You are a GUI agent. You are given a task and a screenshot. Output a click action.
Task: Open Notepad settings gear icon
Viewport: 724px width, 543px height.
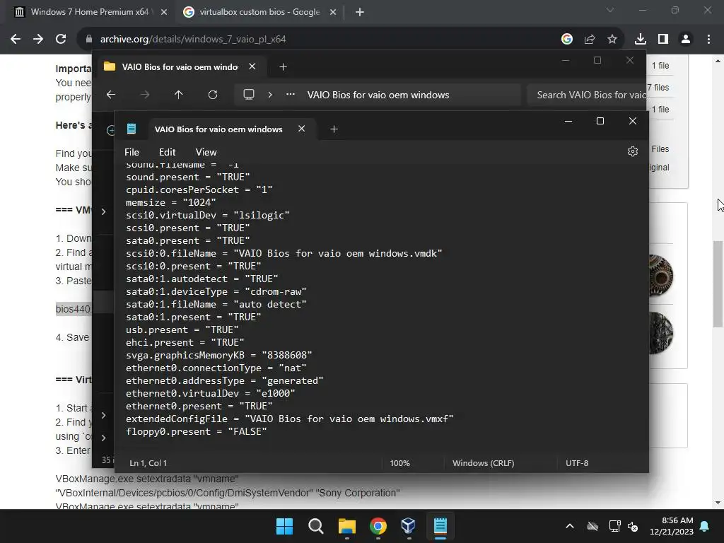click(633, 151)
